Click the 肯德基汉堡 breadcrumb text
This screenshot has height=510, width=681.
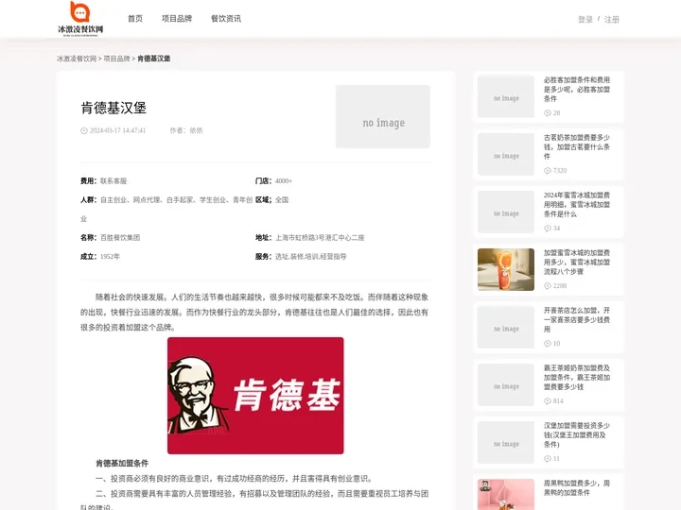[154, 59]
